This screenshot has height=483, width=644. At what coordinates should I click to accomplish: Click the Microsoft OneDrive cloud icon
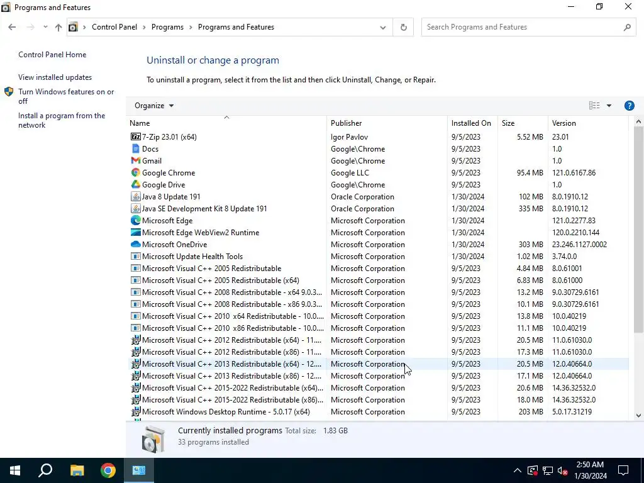(x=136, y=245)
